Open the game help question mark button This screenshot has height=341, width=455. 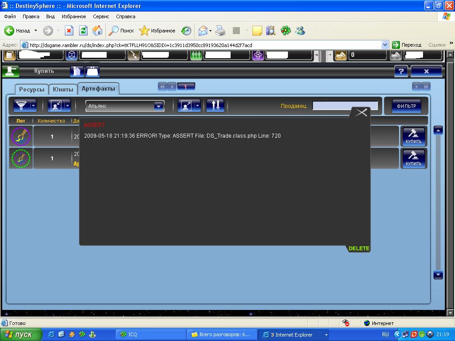pyautogui.click(x=401, y=71)
